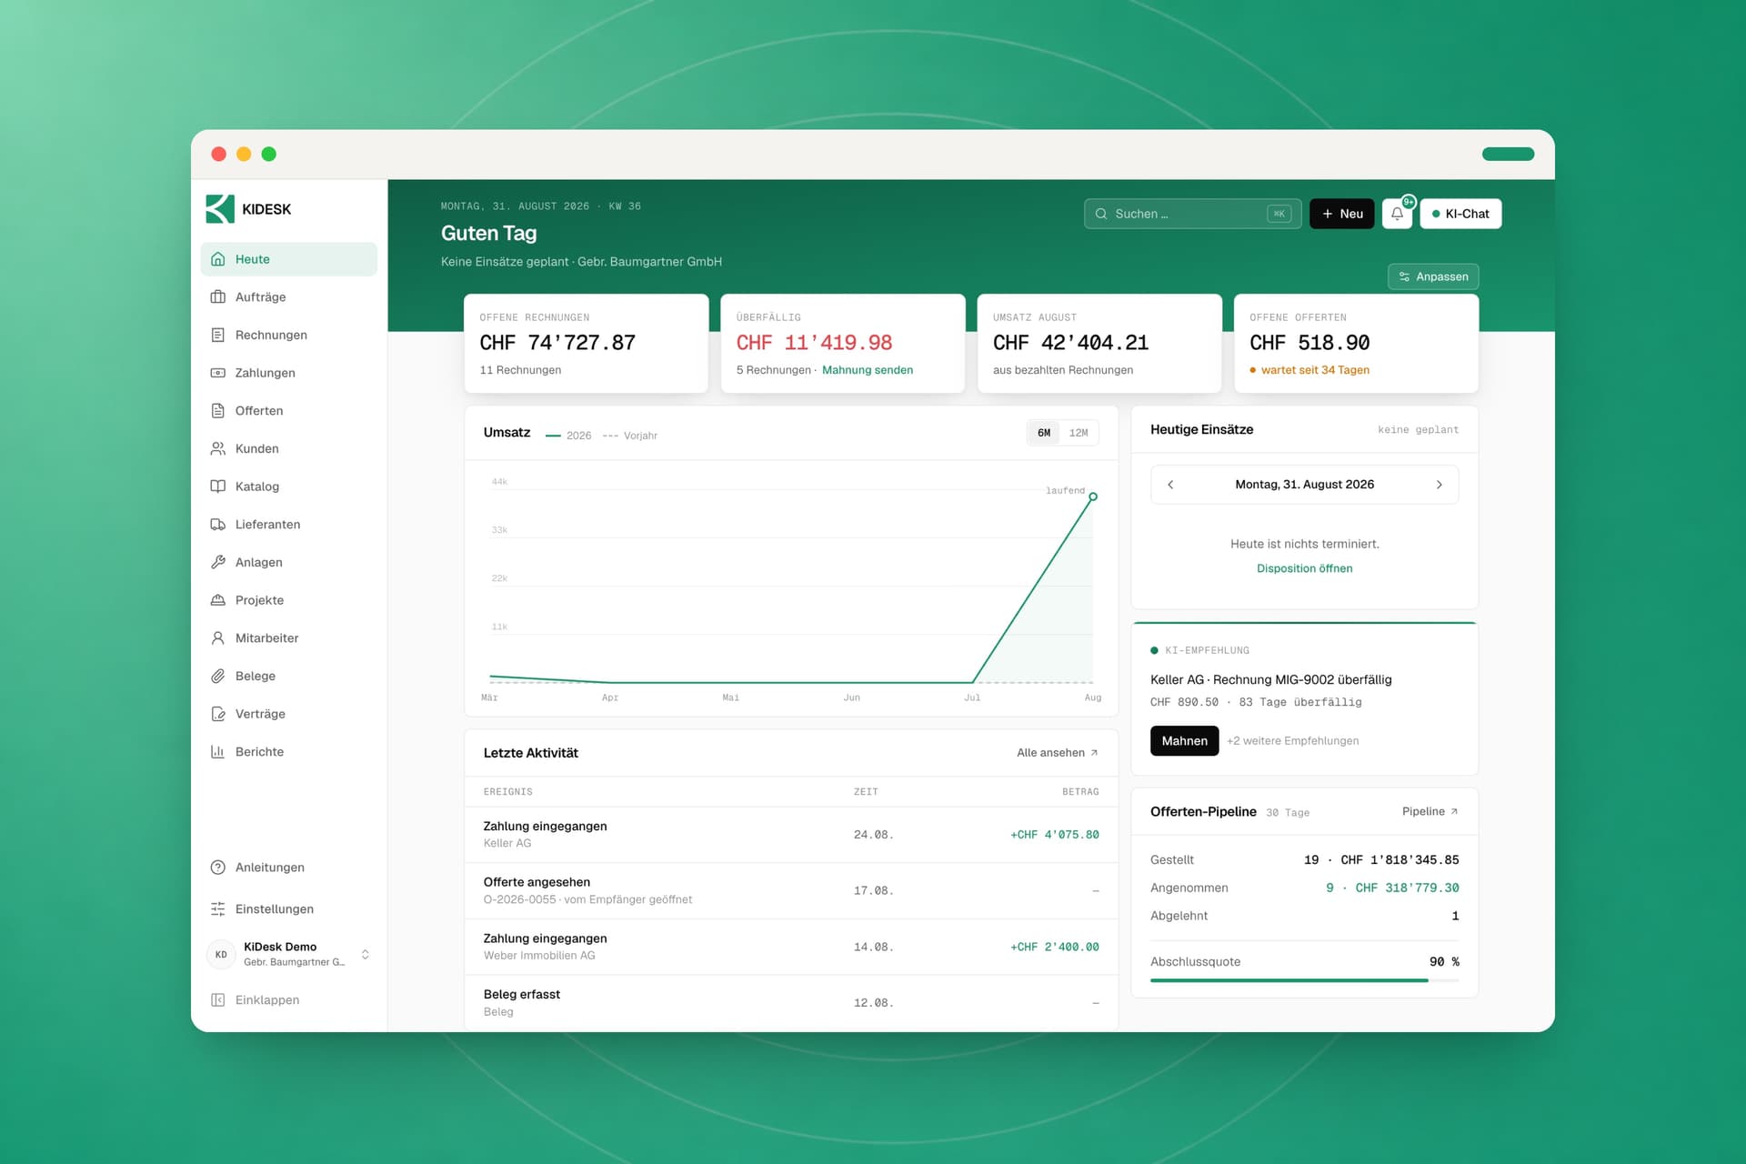
Task: Click the laufend data point on Umsatz chart
Action: coord(1093,497)
